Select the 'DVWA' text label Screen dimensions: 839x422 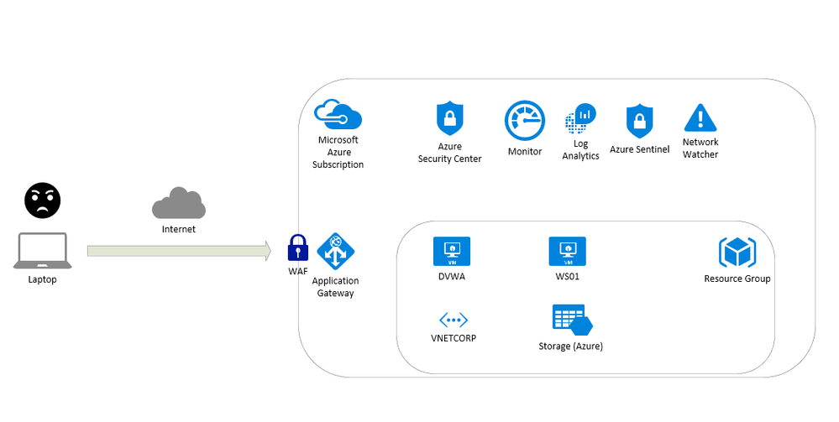point(452,277)
